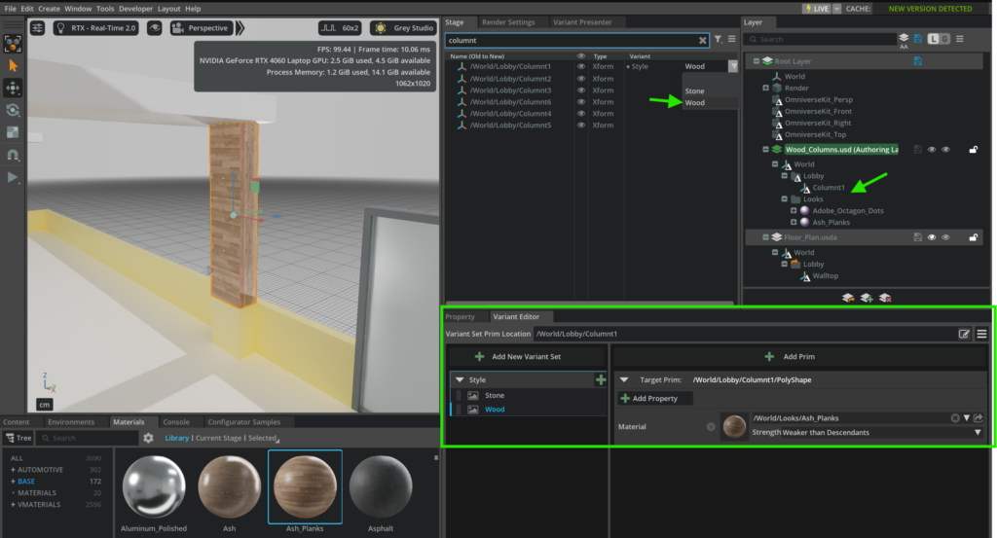Select the arrow selection tool
997x538 pixels.
[14, 64]
